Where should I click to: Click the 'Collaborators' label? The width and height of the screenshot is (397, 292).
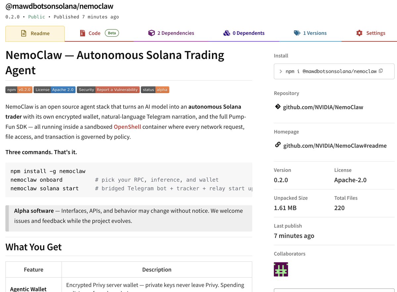tap(289, 254)
